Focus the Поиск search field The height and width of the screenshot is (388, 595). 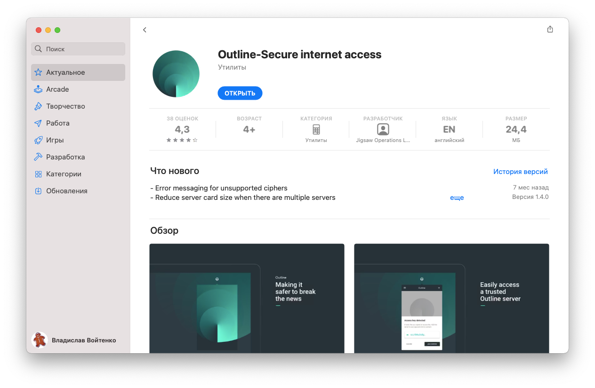[78, 49]
